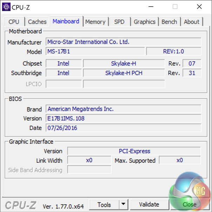This screenshot has width=212, height=212.
Task: Open the Caches tab
Action: pyautogui.click(x=37, y=22)
